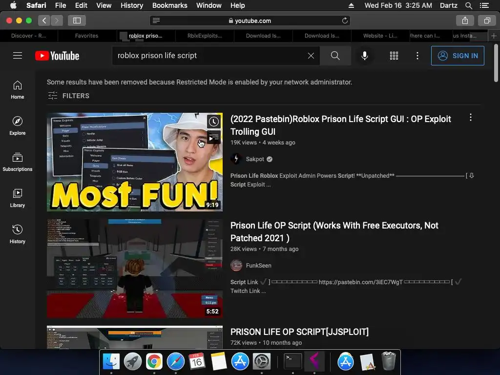The height and width of the screenshot is (375, 500).
Task: Click the Sakpot channel avatar
Action: pos(236,159)
